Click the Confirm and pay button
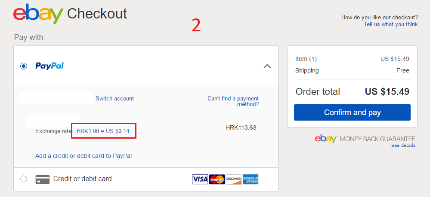Image resolution: width=430 pixels, height=197 pixels. point(352,112)
